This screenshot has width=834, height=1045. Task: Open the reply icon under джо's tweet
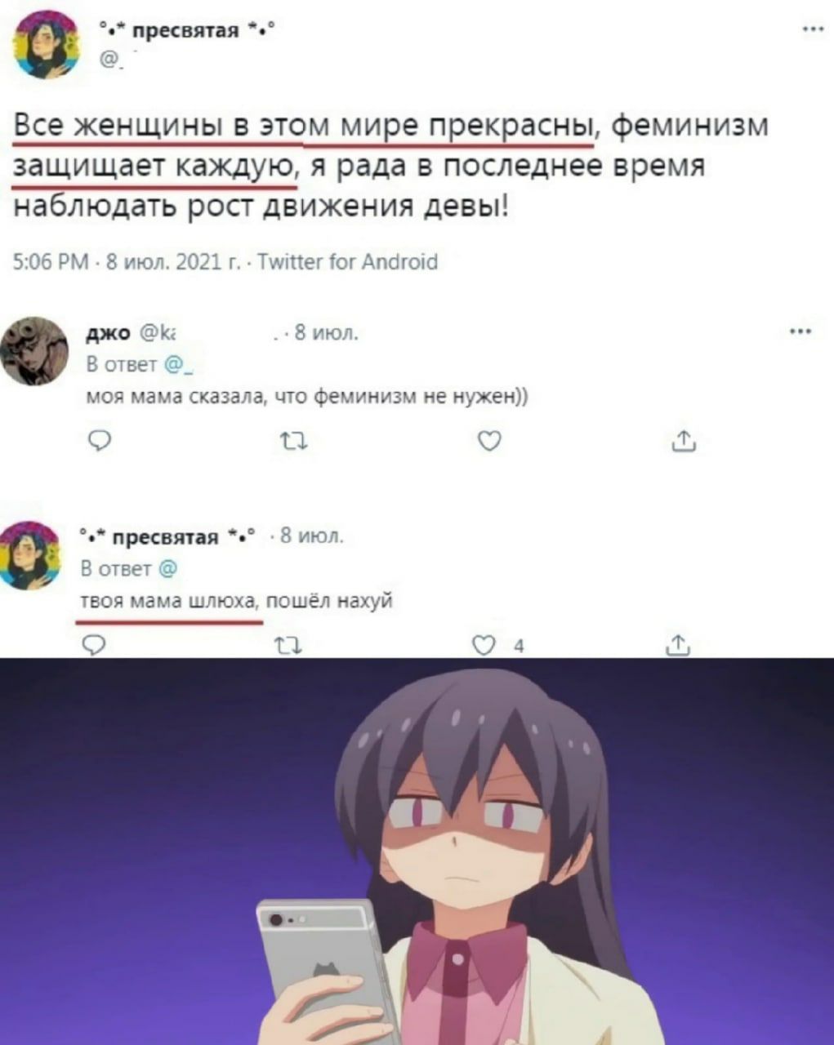click(x=96, y=442)
